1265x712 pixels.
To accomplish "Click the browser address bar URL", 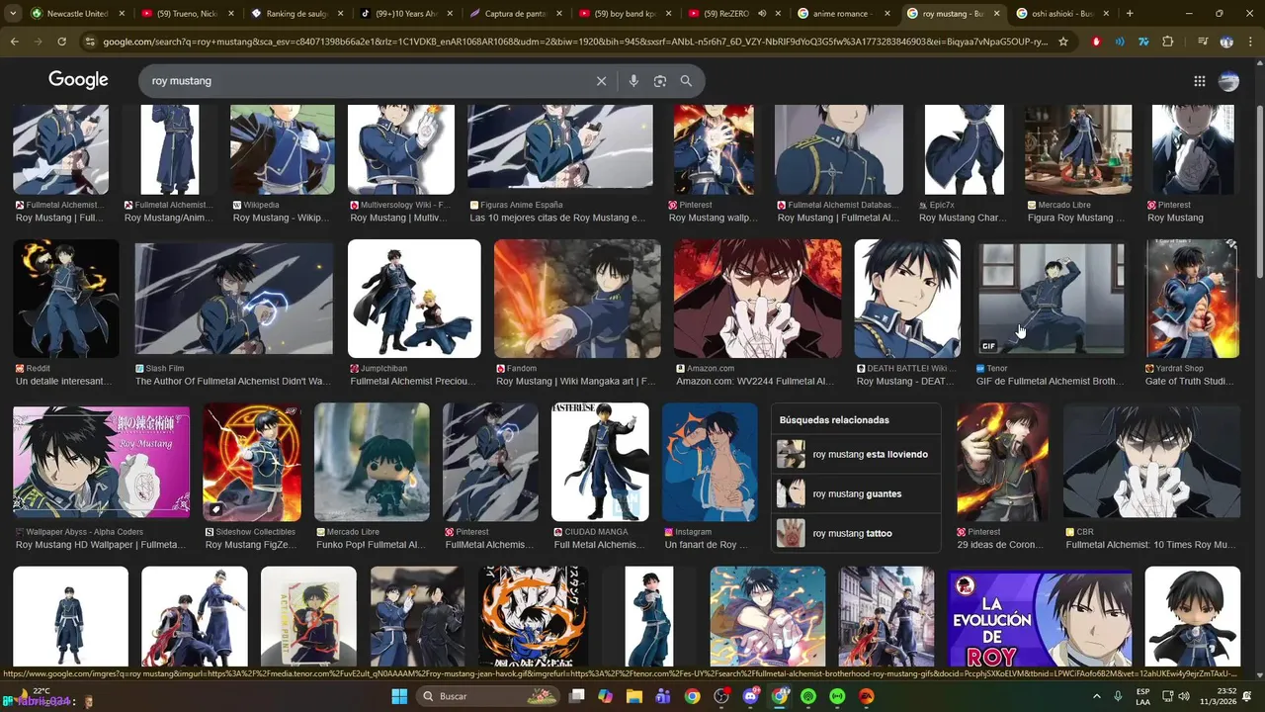I will 573,42.
